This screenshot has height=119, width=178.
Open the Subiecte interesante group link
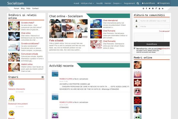[17, 89]
